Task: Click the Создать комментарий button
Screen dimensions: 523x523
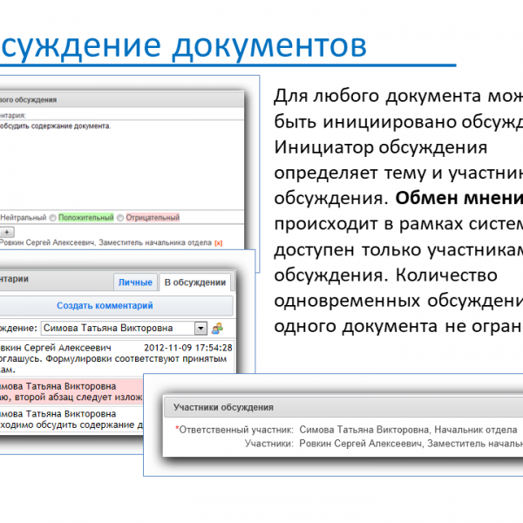Action: click(105, 306)
